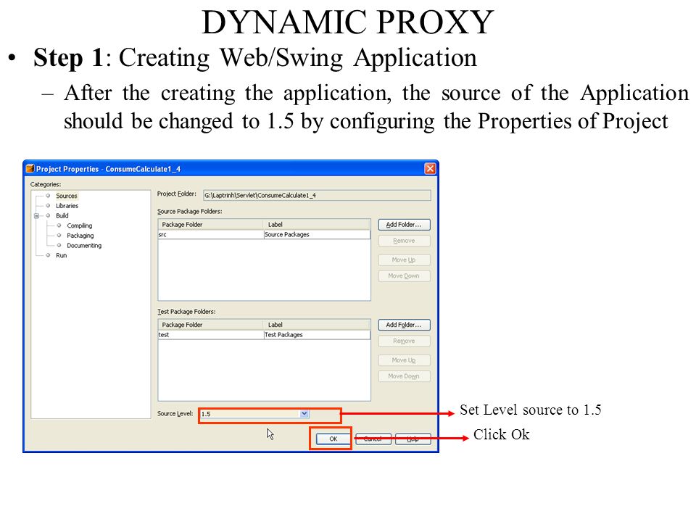The image size is (696, 522).
Task: Click the OK button
Action: coord(333,439)
